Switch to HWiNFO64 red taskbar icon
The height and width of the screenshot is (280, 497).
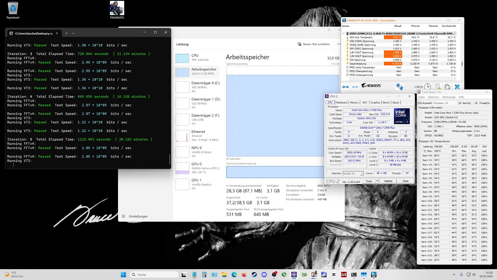tap(344, 275)
